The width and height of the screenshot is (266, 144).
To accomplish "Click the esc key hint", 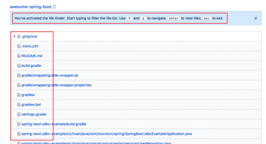I will click(207, 18).
